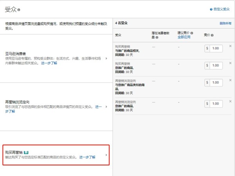
Task: Remove the 再营销浏览定向 similar-products audience row
Action: (230, 82)
